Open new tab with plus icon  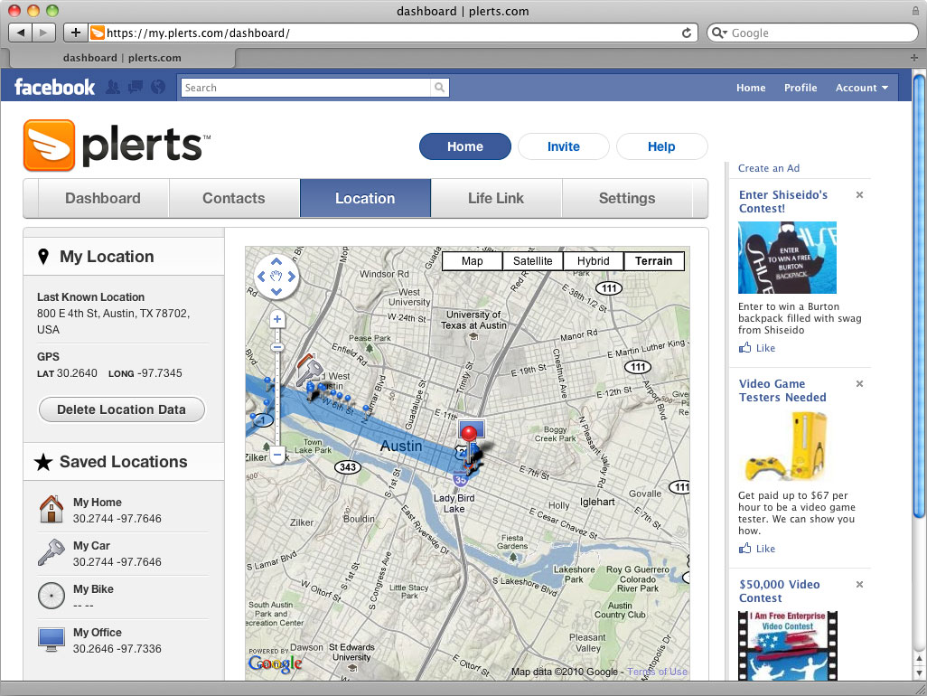click(x=914, y=57)
